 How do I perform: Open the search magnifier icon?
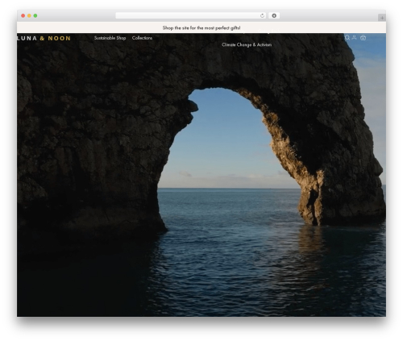click(347, 38)
